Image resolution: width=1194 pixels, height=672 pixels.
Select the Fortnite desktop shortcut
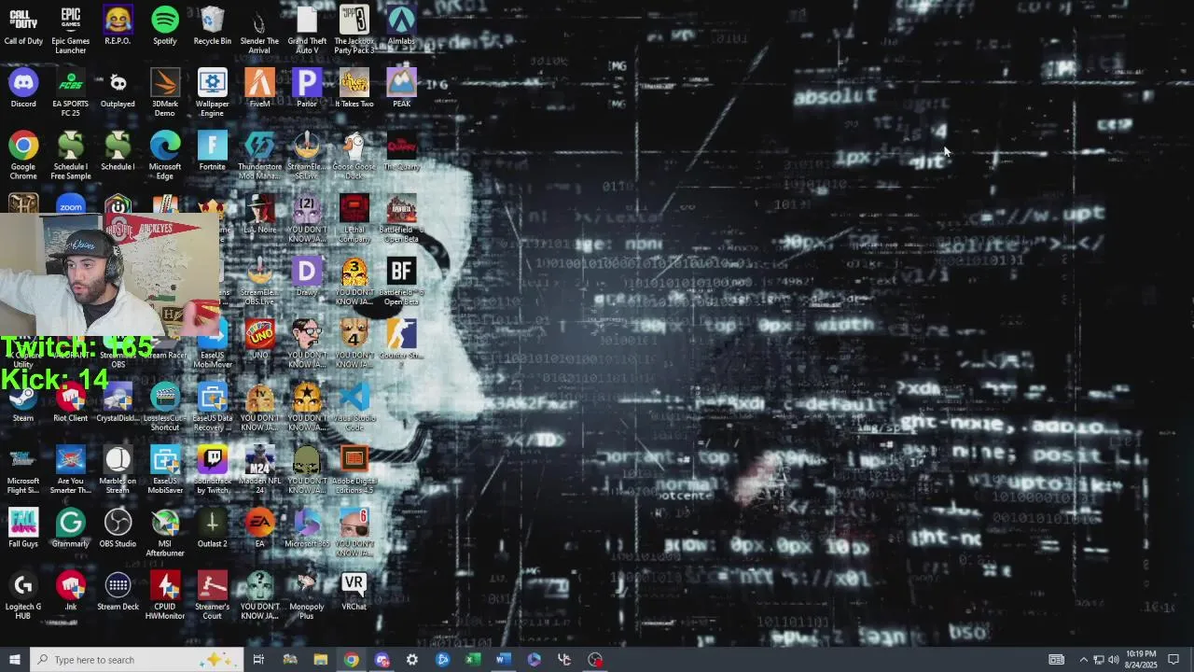pyautogui.click(x=213, y=151)
